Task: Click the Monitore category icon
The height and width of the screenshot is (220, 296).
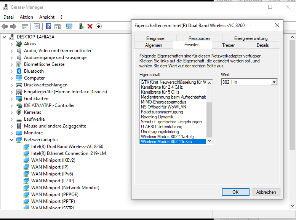Action: coord(19,133)
